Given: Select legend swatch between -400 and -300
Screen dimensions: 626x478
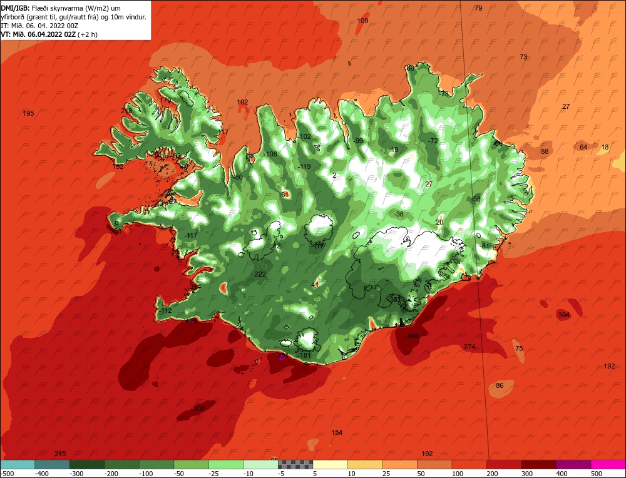Looking at the screenshot, I should 53,464.
